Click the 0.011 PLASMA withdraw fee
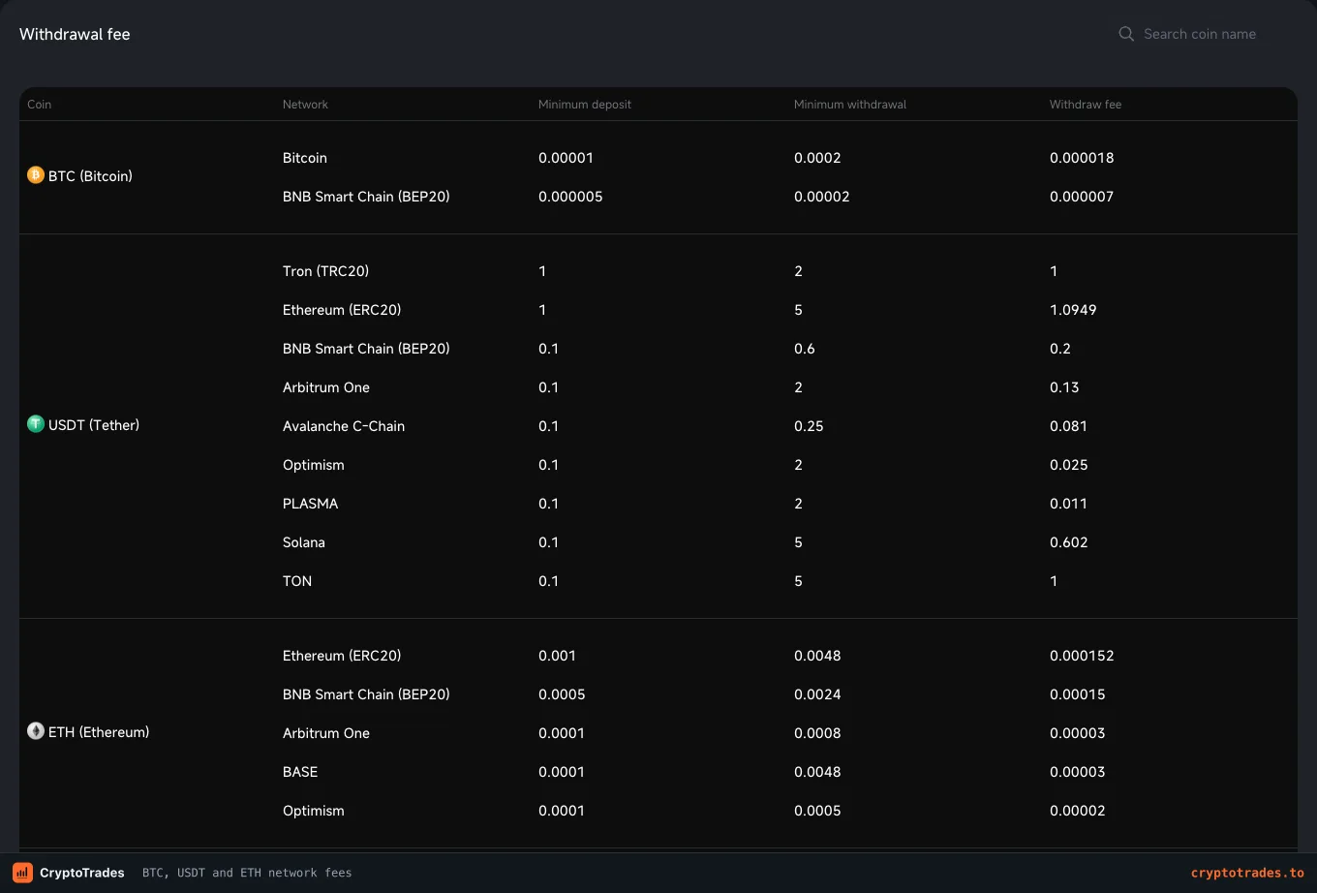The height and width of the screenshot is (893, 1317). click(x=1068, y=504)
